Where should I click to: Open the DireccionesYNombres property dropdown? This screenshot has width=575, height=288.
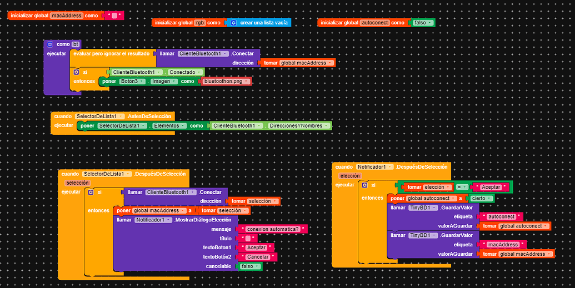(x=298, y=125)
